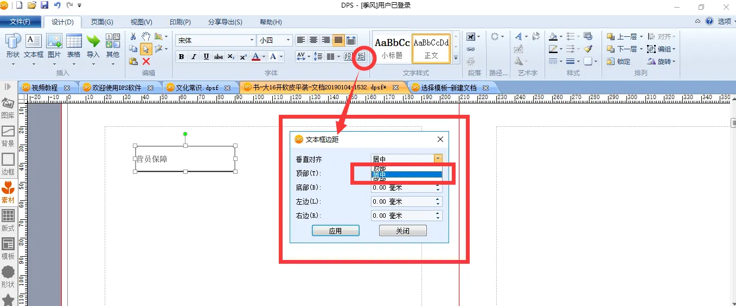Click the 左边(L) margin input field
Screen dimensions: 736x306
[407, 201]
